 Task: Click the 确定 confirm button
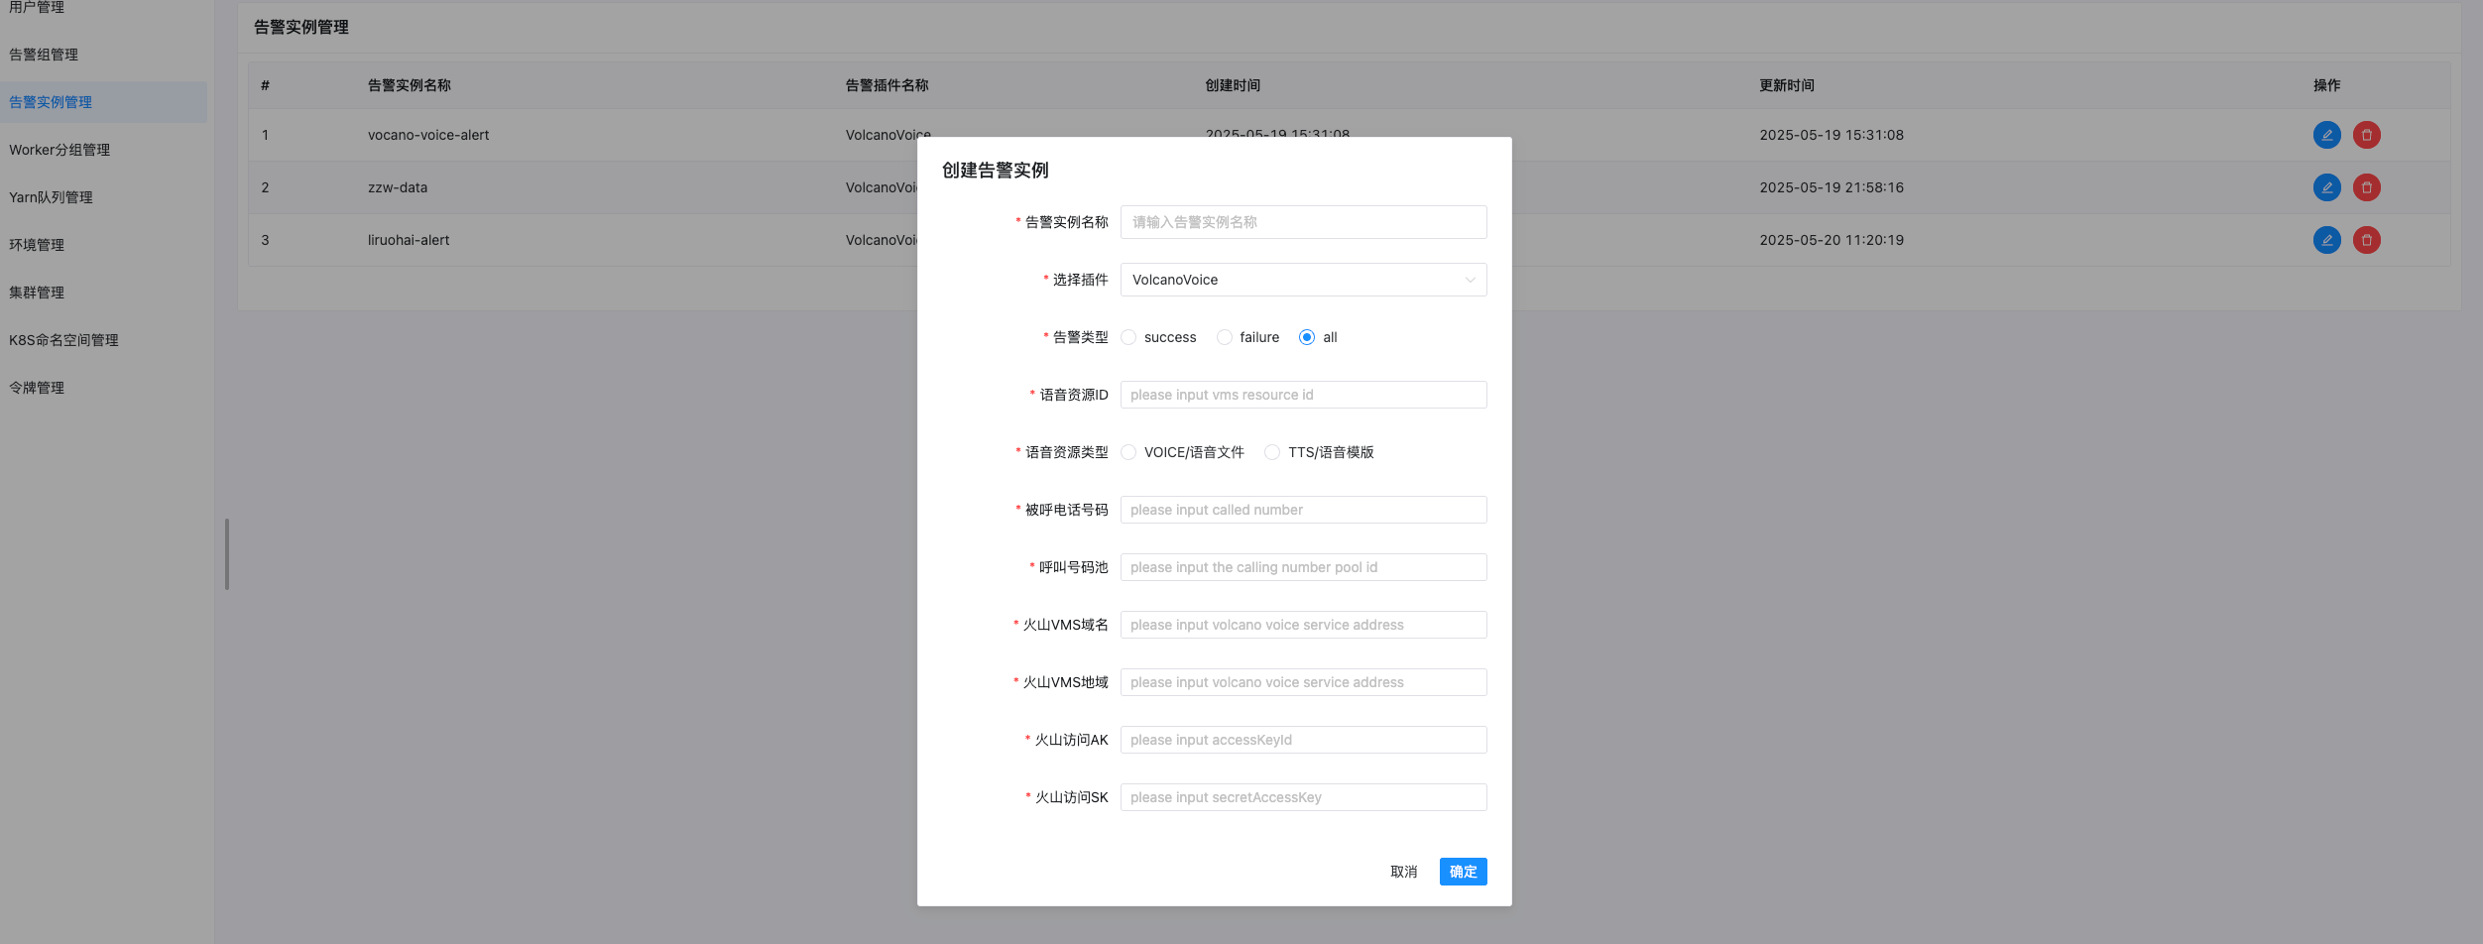tap(1463, 872)
